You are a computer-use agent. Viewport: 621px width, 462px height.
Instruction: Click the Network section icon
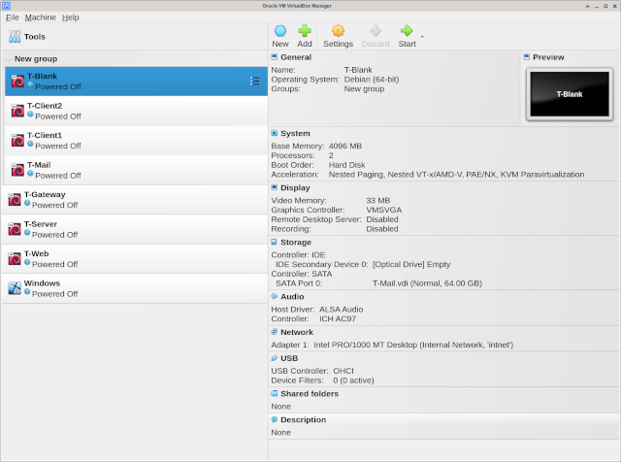click(274, 332)
